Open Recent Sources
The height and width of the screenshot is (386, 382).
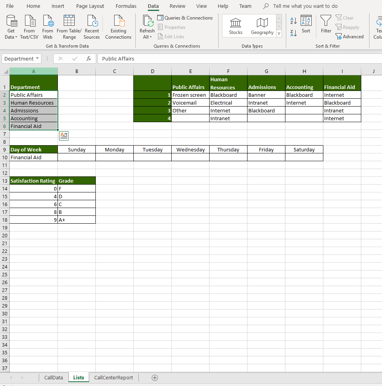click(92, 27)
